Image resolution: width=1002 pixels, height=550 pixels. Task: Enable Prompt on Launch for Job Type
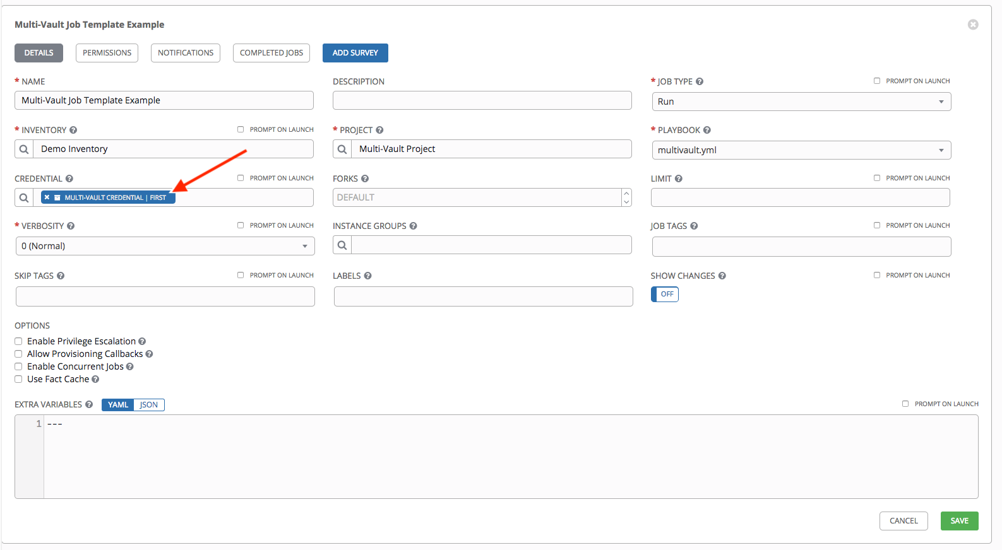click(877, 81)
